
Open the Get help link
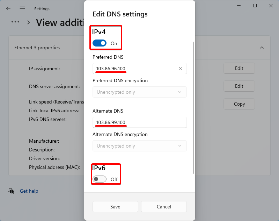point(29,191)
